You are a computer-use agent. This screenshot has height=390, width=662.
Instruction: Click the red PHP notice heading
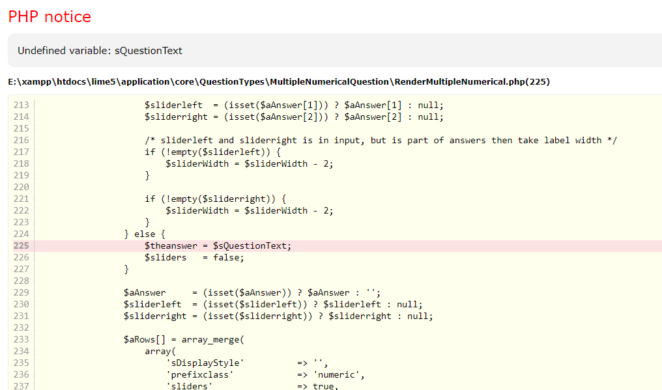point(50,17)
